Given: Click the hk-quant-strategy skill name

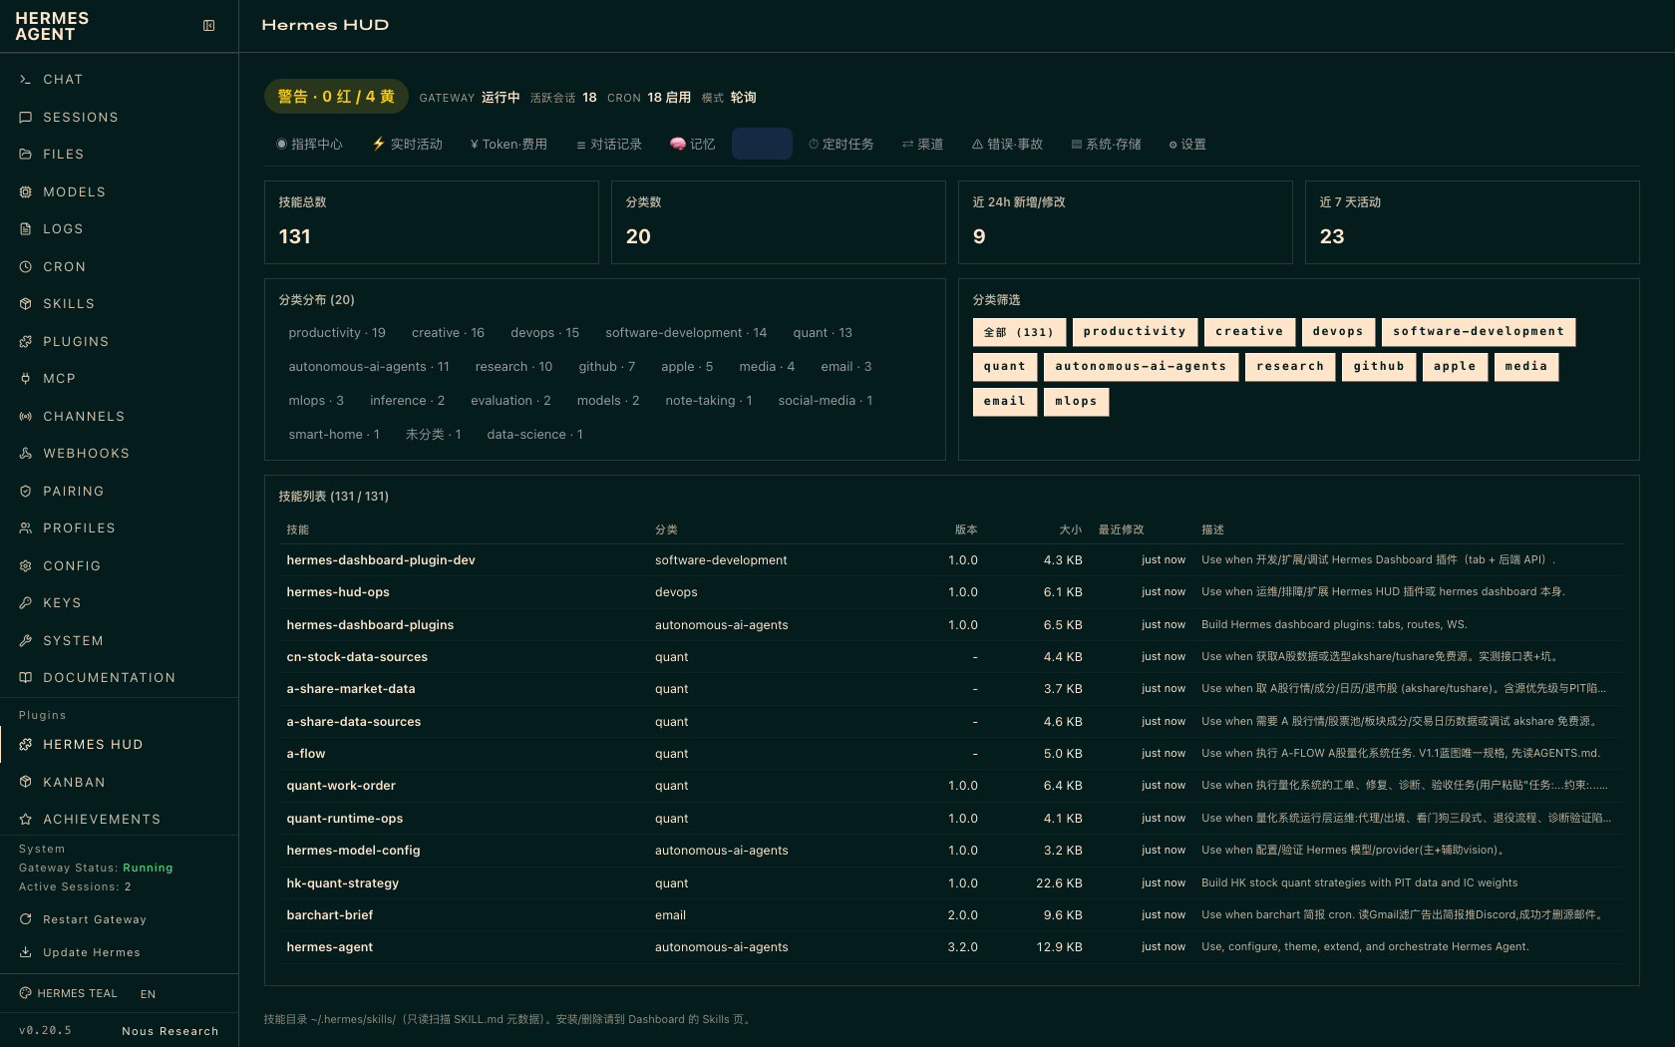Looking at the screenshot, I should coord(343,883).
